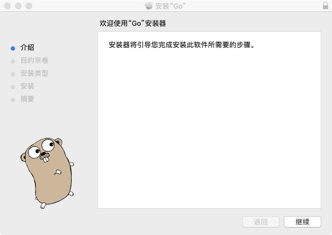Click the heading 欢迎使用“Go”安装器
Image resolution: width=332 pixels, height=235 pixels.
[133, 23]
